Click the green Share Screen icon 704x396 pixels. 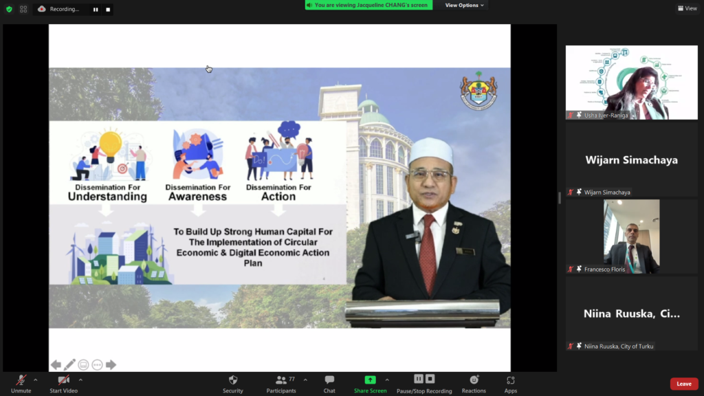point(370,379)
